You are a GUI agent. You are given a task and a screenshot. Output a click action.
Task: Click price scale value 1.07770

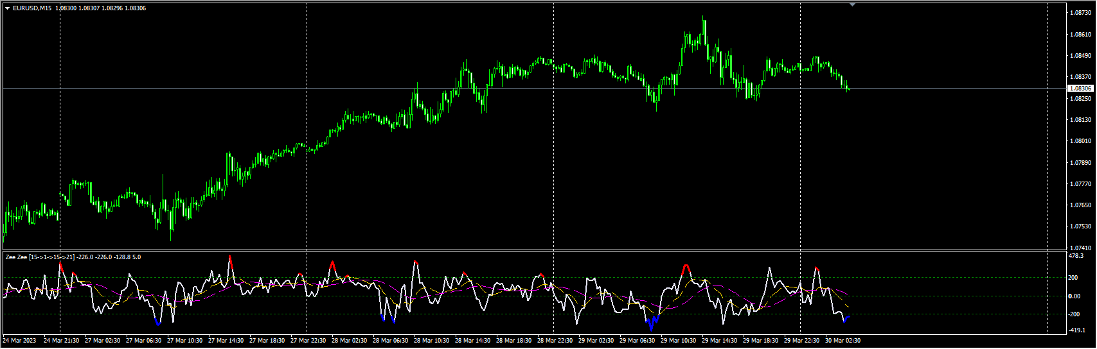click(x=1080, y=184)
